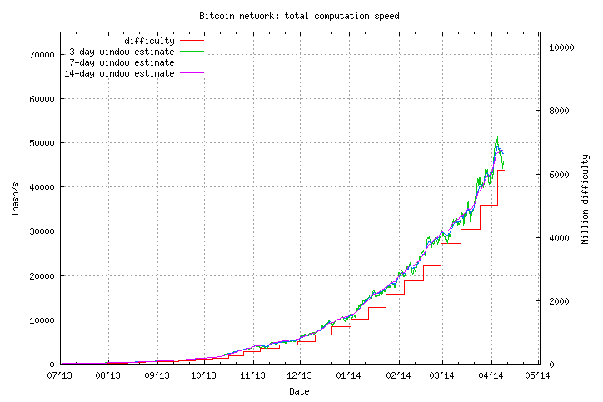The image size is (603, 402).
Task: Click the green 3-day window legend line sample
Action: (x=191, y=52)
